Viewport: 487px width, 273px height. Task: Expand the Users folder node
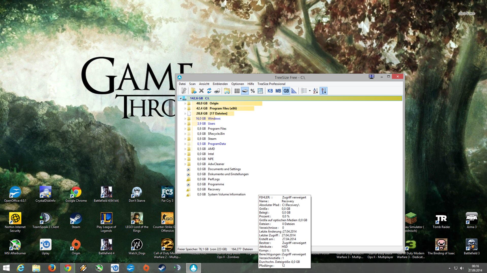coord(185,124)
